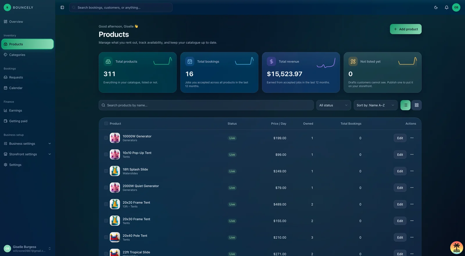Open Settings in sidebar
The image size is (465, 256).
tap(27, 165)
